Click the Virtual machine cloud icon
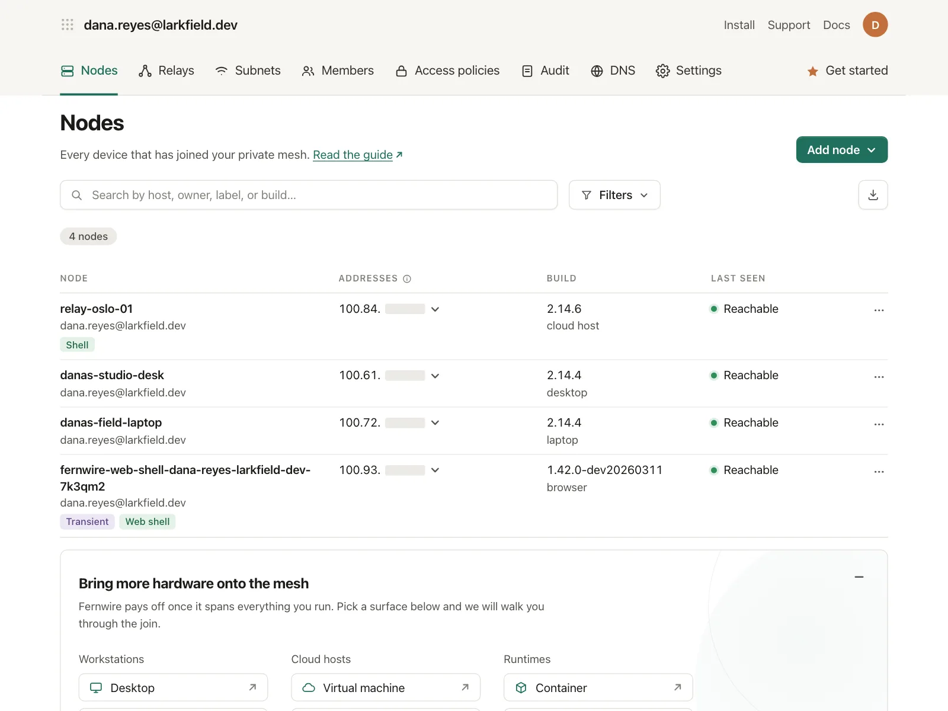 [x=309, y=688]
